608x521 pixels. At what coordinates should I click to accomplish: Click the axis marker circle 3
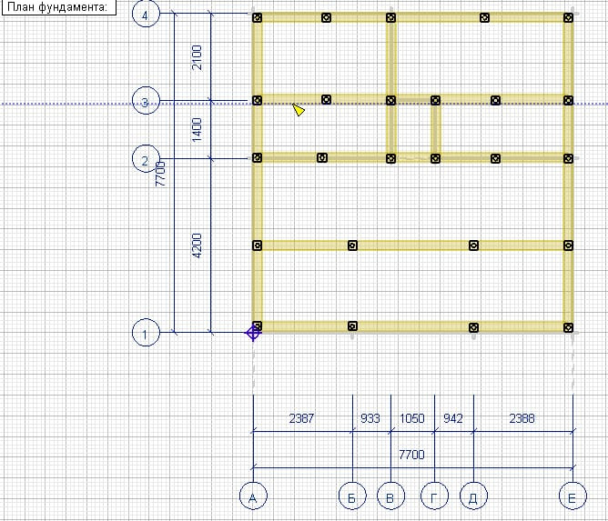point(146,100)
